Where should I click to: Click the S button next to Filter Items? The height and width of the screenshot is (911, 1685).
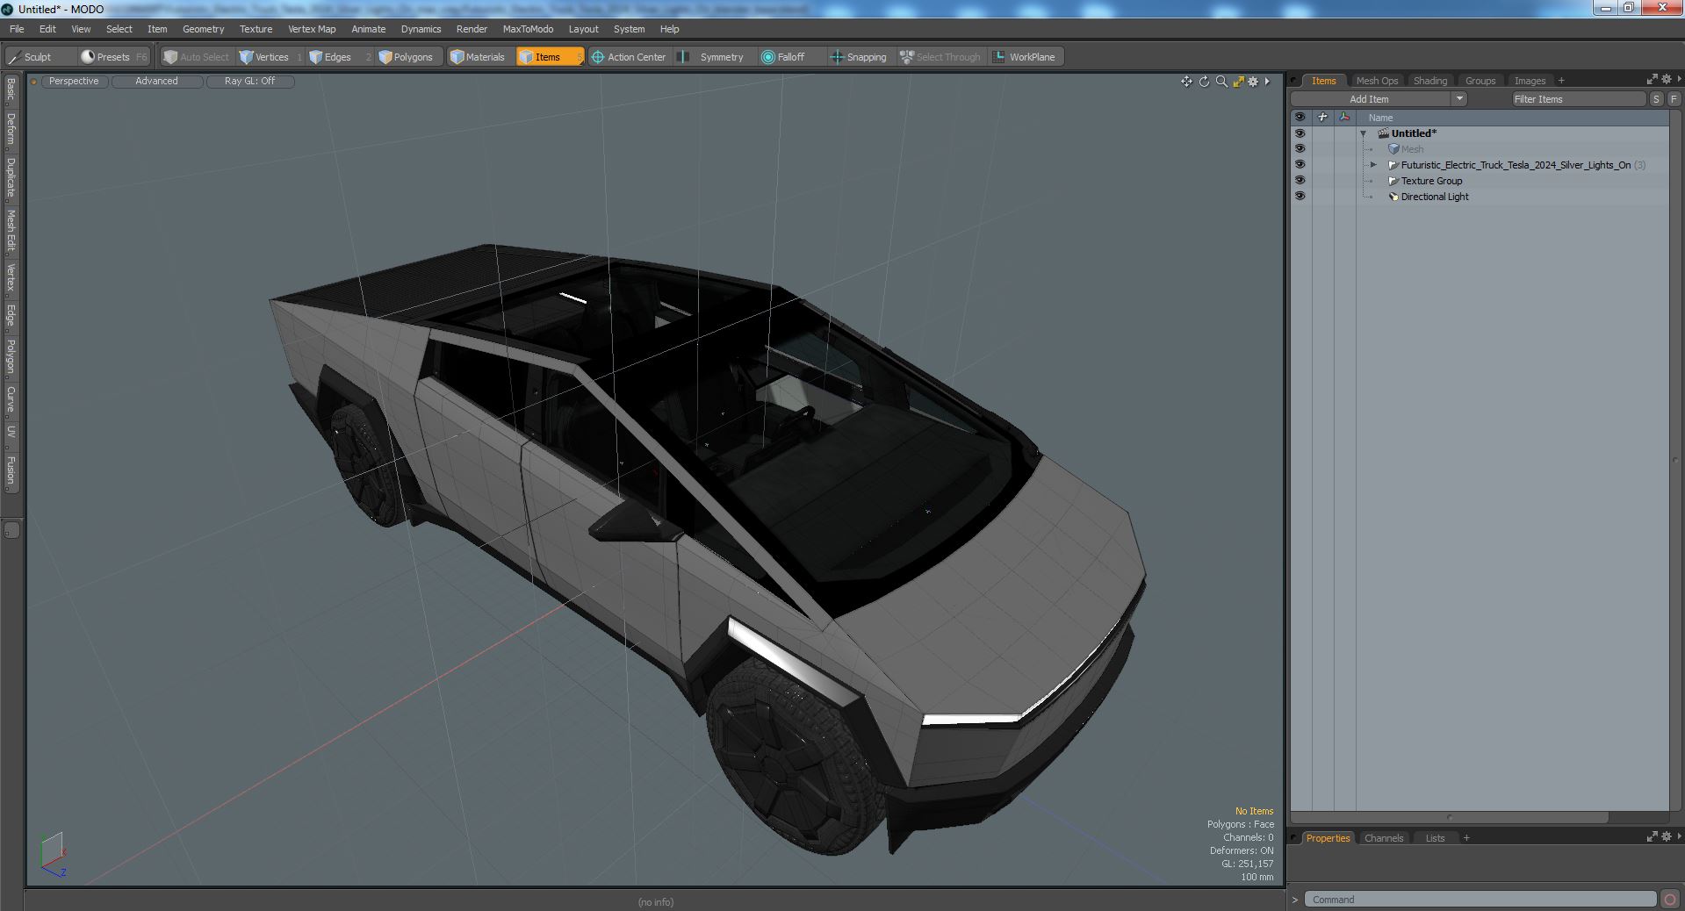tap(1656, 99)
